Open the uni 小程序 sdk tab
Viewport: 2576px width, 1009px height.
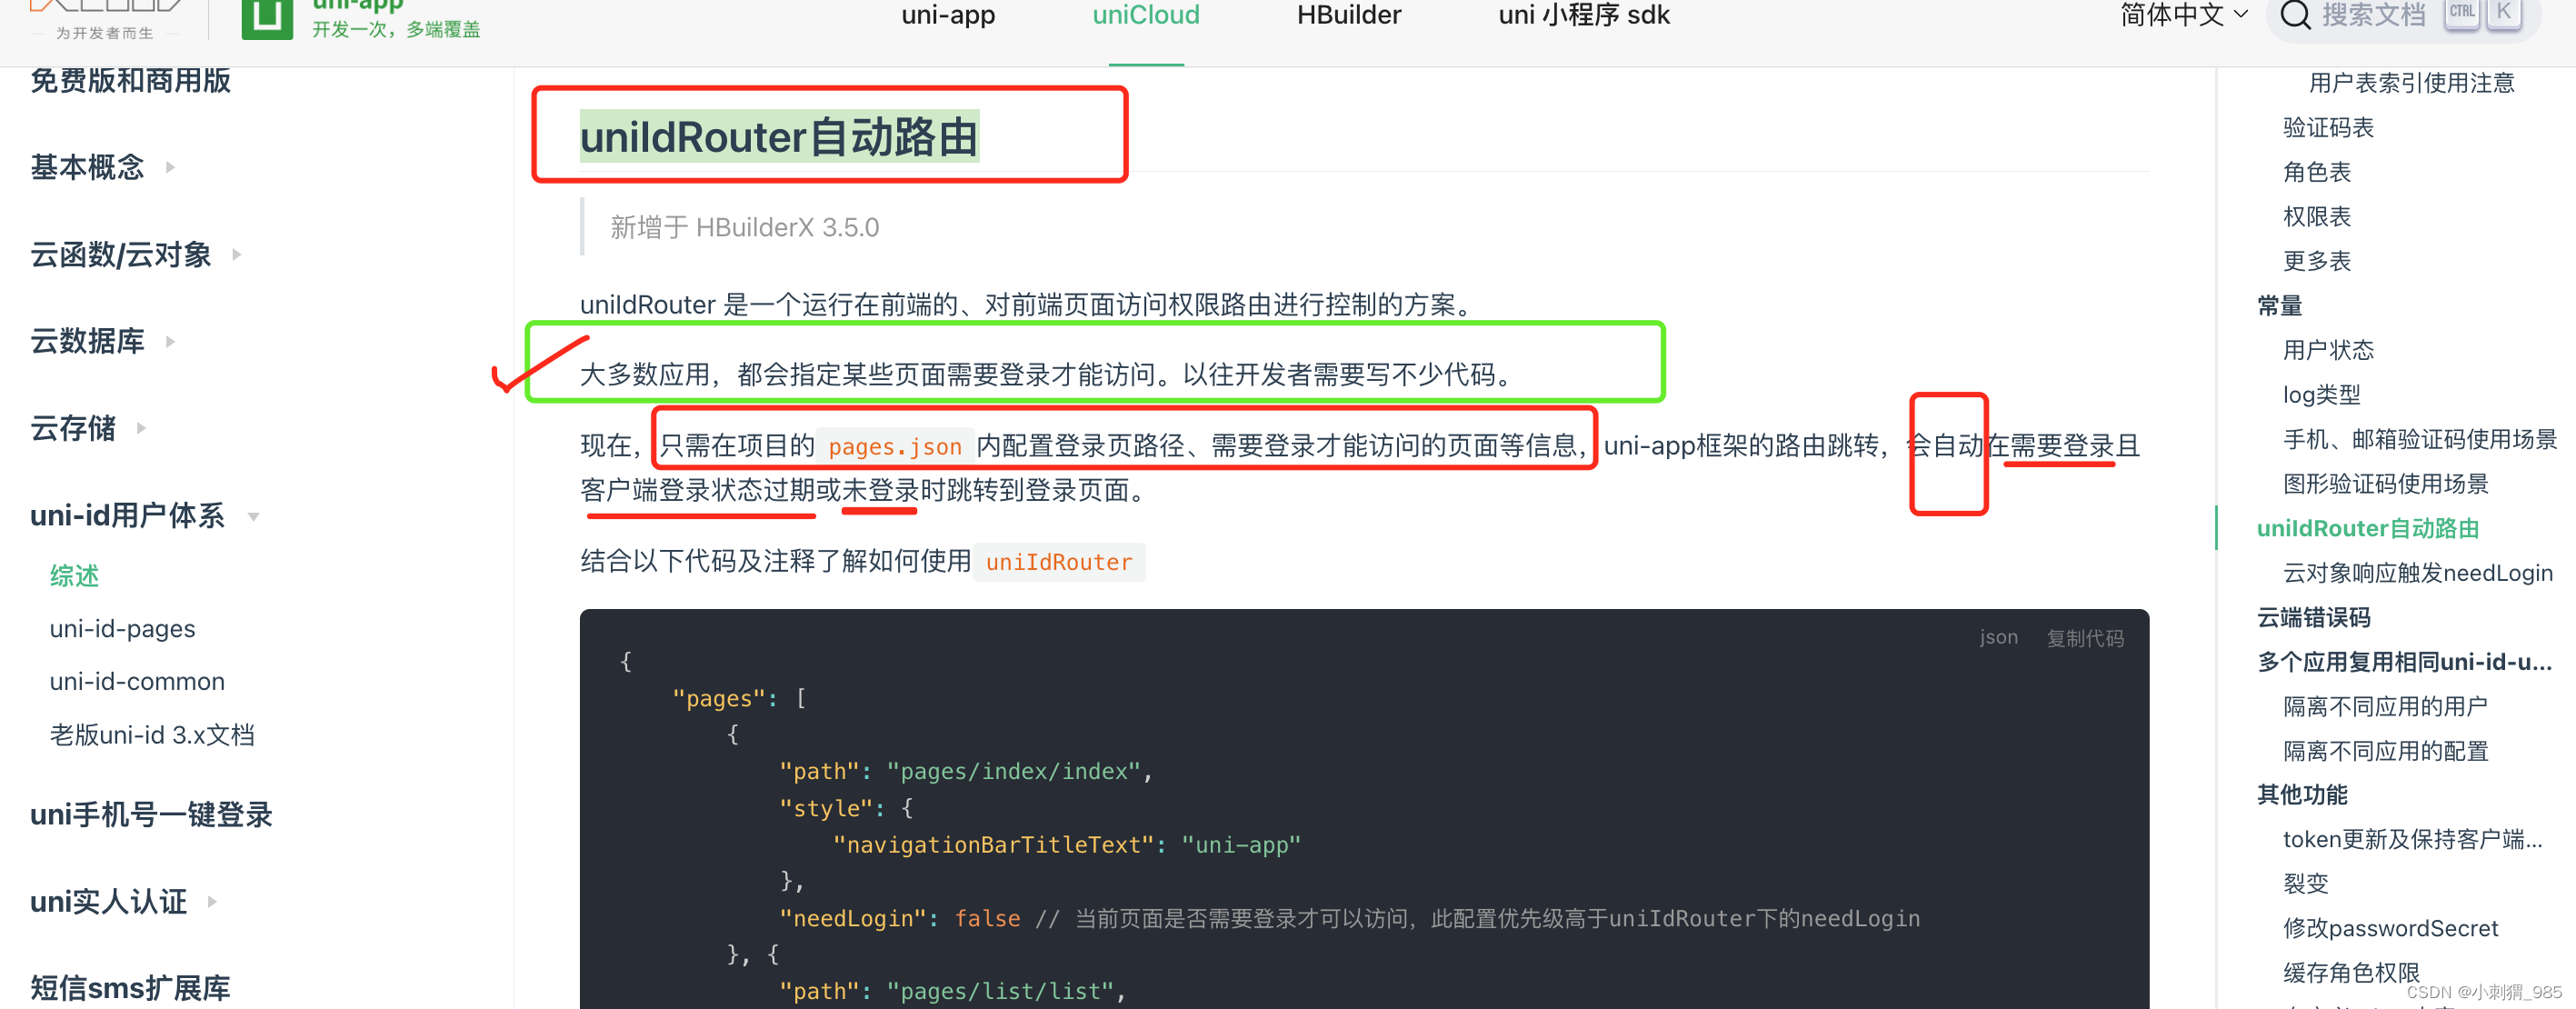[1584, 15]
